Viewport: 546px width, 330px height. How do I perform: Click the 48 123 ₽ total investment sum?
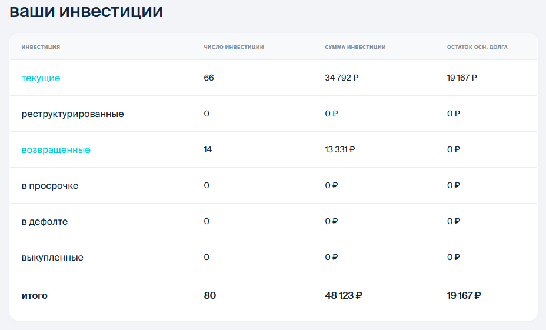point(343,296)
